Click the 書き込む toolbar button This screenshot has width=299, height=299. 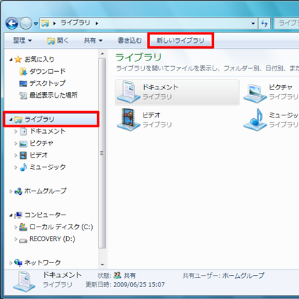(129, 41)
